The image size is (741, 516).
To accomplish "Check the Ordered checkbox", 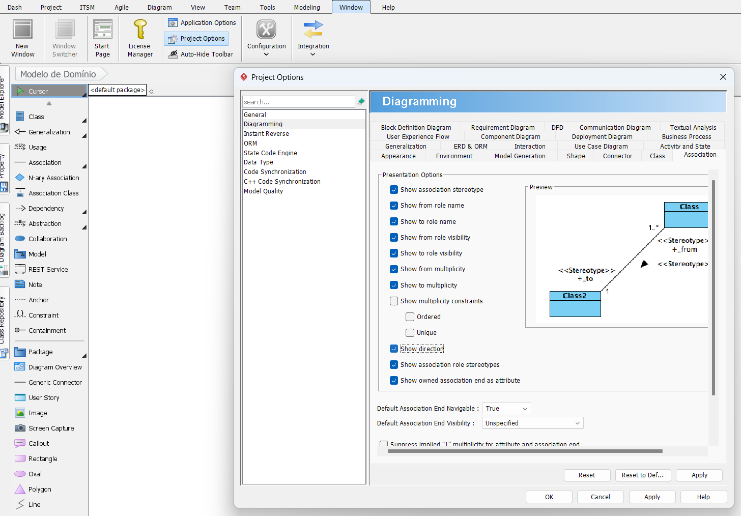I will (410, 317).
